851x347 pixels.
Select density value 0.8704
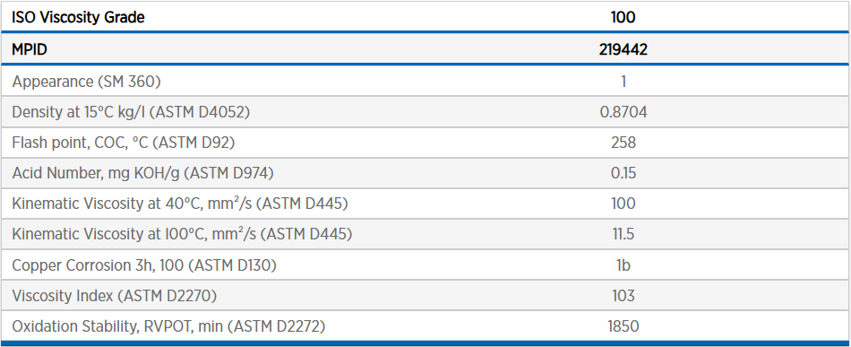[623, 112]
